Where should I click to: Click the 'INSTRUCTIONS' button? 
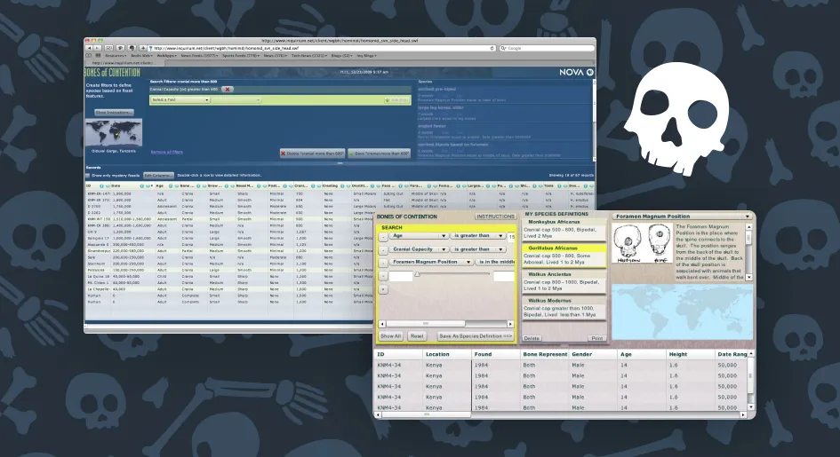coord(495,217)
